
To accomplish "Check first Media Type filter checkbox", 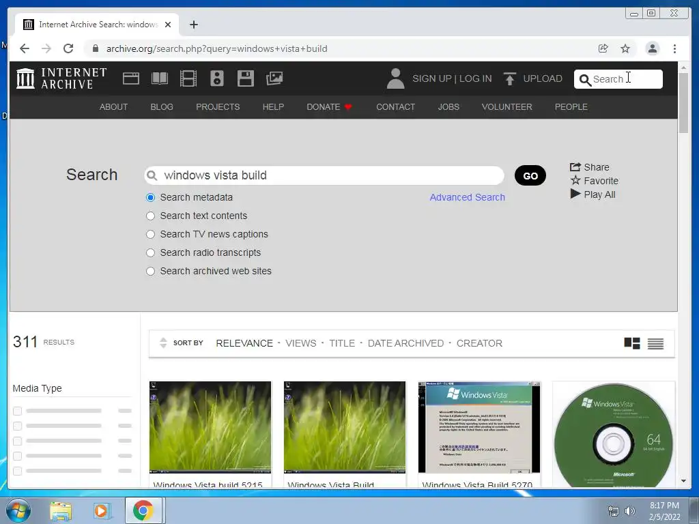I will pyautogui.click(x=17, y=411).
